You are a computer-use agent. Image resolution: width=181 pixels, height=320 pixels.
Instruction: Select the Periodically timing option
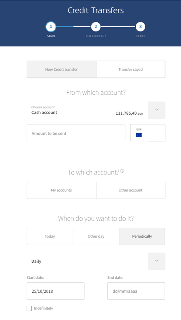(142, 236)
